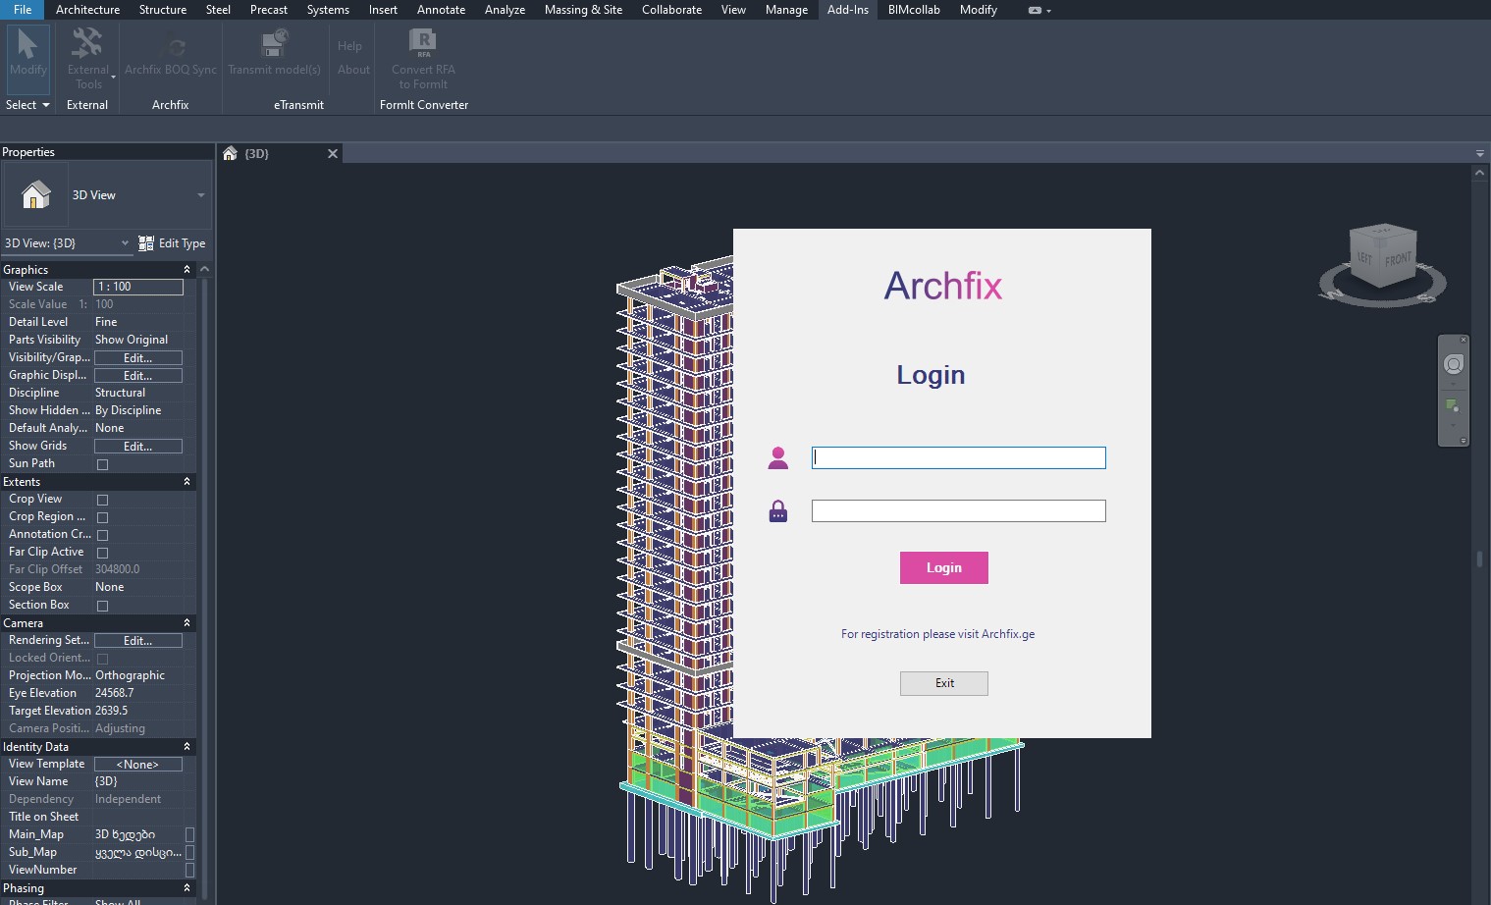Open Help in the eTransmit panel
Screen dimensions: 1491x905
click(350, 46)
